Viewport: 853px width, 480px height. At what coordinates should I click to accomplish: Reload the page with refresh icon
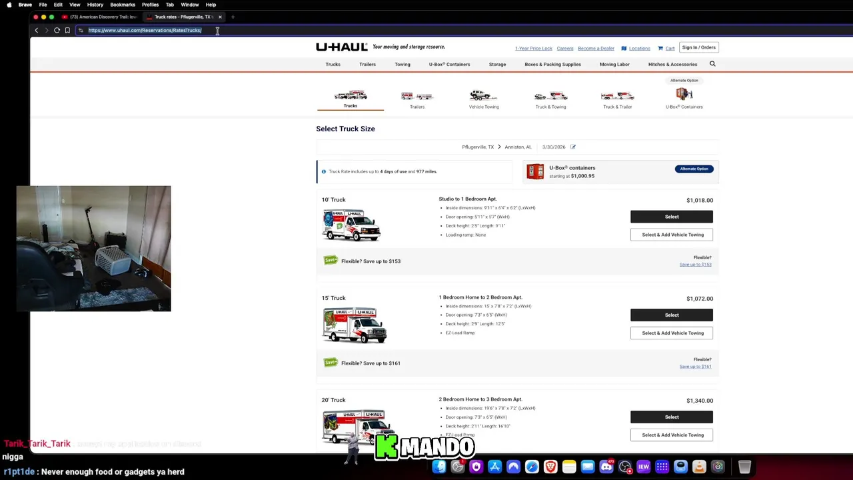click(57, 30)
